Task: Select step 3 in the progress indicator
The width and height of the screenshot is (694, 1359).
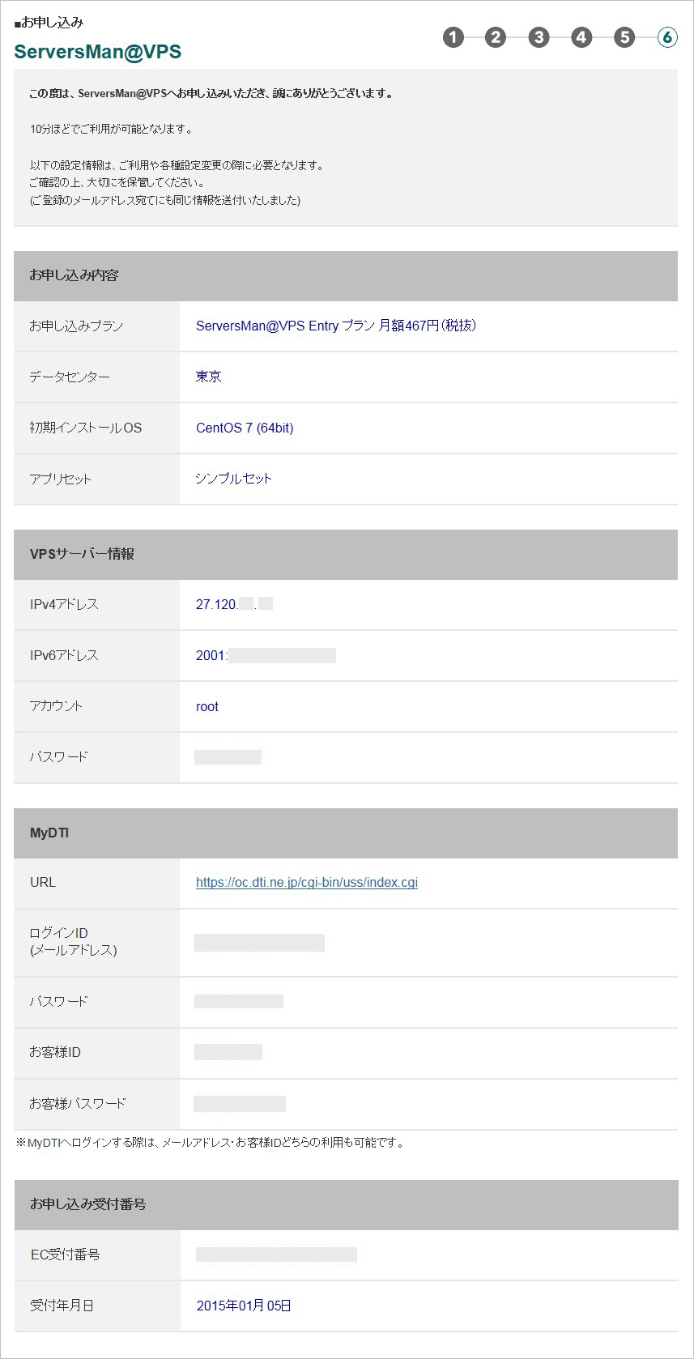Action: (x=539, y=37)
